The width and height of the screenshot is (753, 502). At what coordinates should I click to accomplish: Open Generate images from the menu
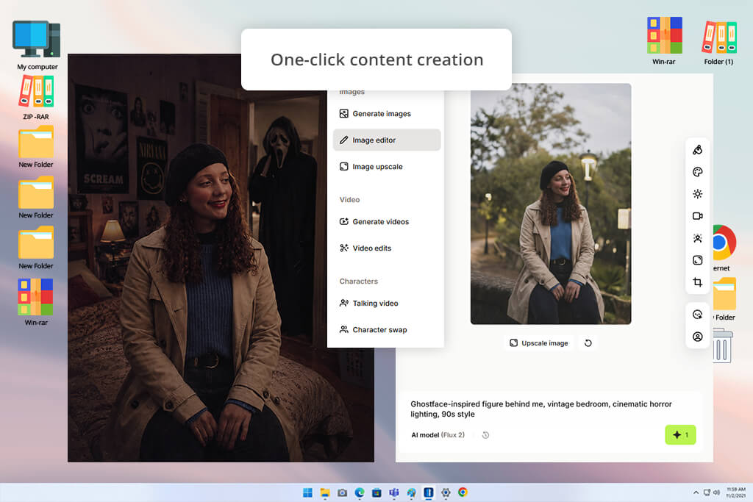386,114
